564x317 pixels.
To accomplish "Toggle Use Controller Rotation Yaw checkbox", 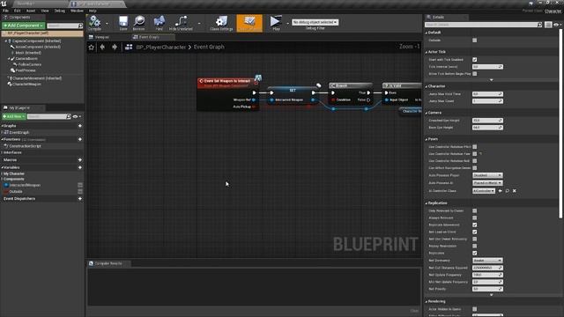I will coord(475,154).
